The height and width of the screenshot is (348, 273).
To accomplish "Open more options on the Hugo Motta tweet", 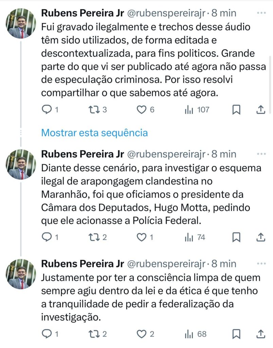I will pos(261,154).
